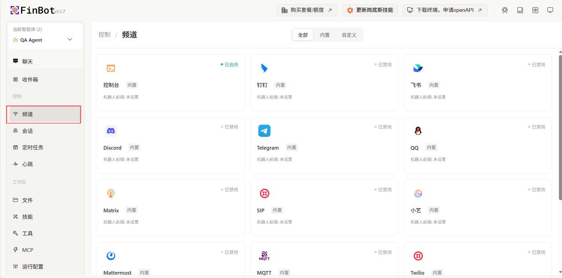Click the wifi icon beside 频道
This screenshot has width=562, height=278.
coord(16,114)
